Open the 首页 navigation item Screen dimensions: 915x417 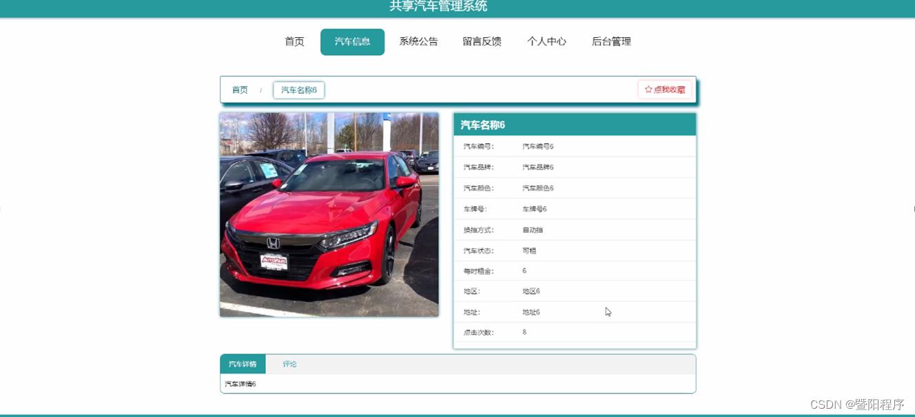294,42
